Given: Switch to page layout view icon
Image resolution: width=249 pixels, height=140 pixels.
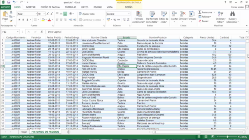Looking at the screenshot, I should pos(206,136).
